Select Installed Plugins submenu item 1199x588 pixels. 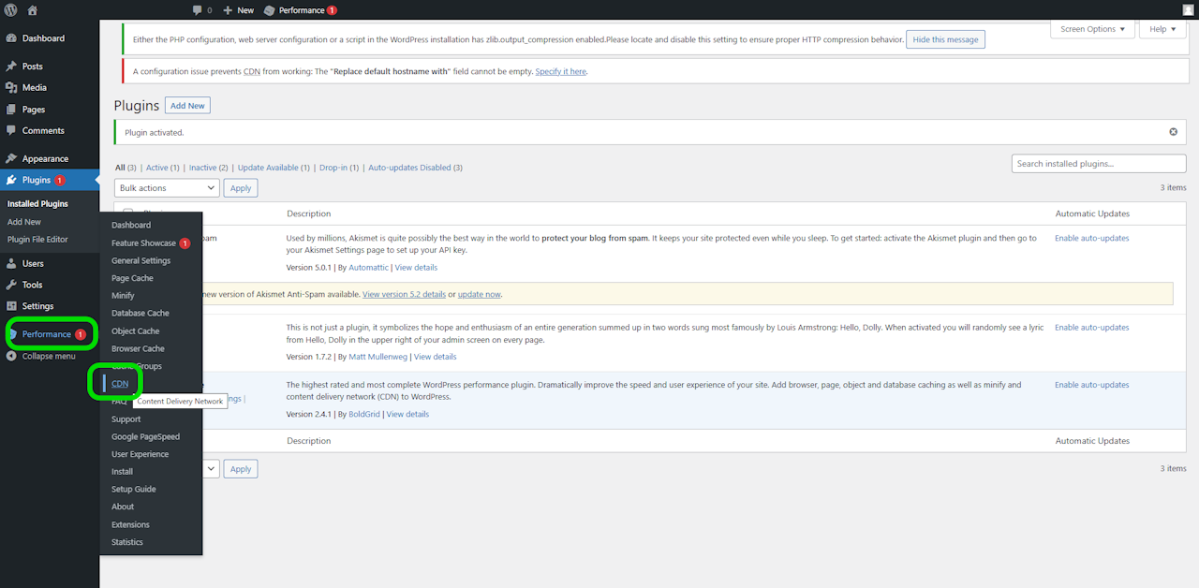click(x=37, y=204)
